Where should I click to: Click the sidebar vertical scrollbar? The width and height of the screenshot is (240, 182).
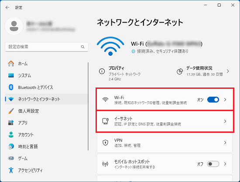88,106
